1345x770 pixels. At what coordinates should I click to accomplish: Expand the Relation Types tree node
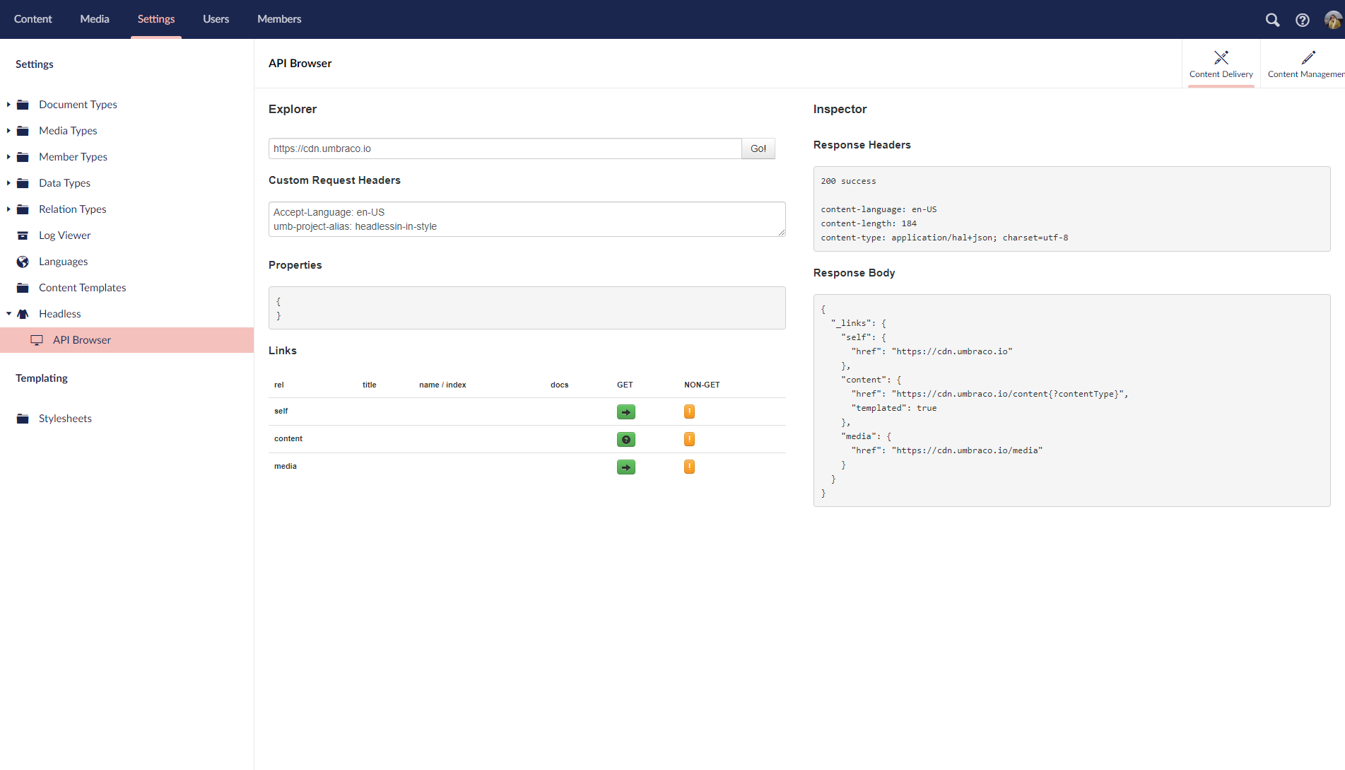8,209
